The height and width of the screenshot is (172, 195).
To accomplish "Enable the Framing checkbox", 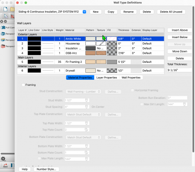I will coord(23,85).
